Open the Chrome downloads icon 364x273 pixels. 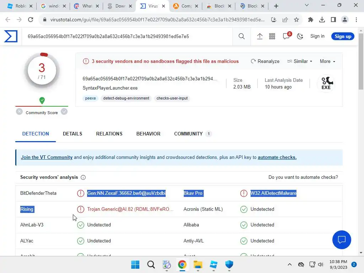(x=322, y=20)
